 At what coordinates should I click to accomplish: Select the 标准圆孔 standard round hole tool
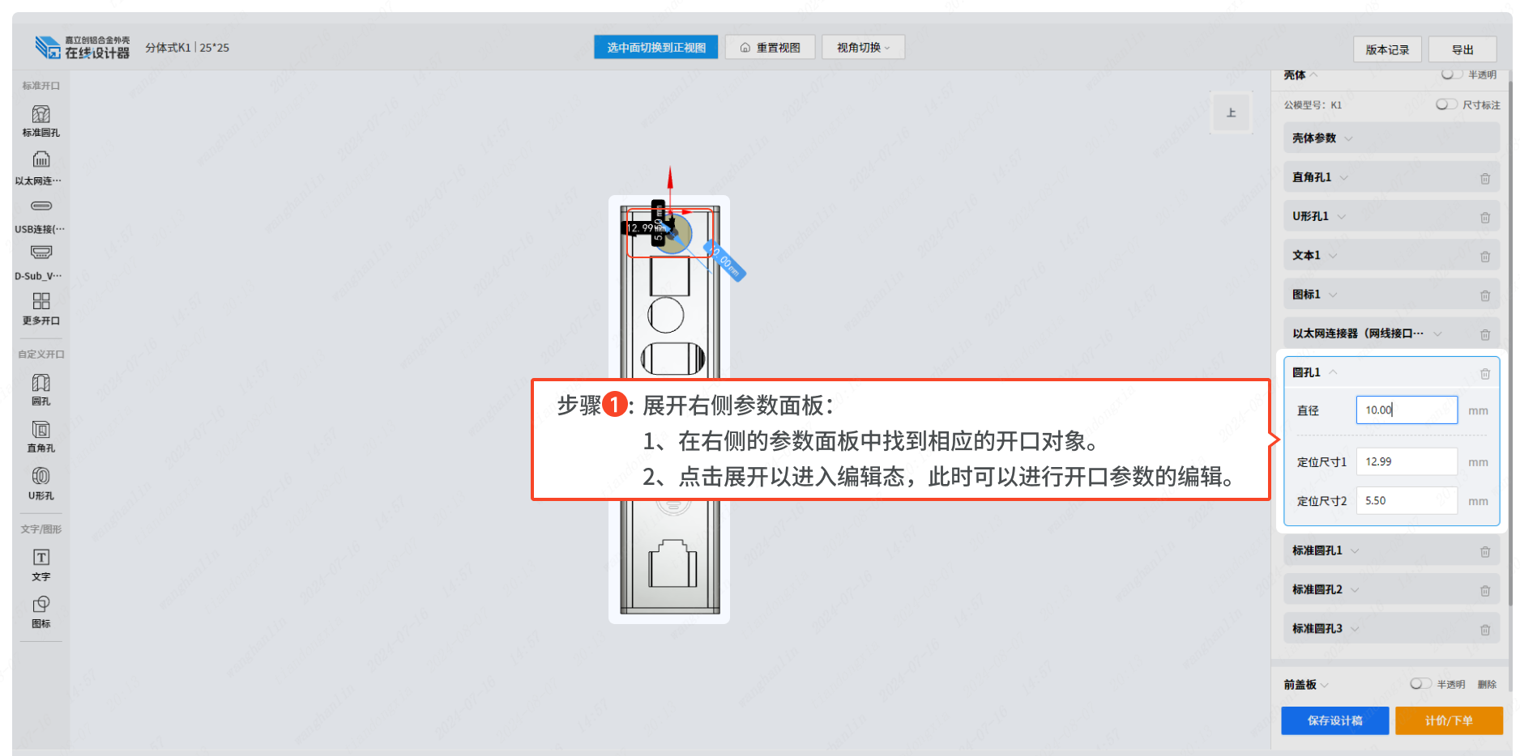pos(41,121)
